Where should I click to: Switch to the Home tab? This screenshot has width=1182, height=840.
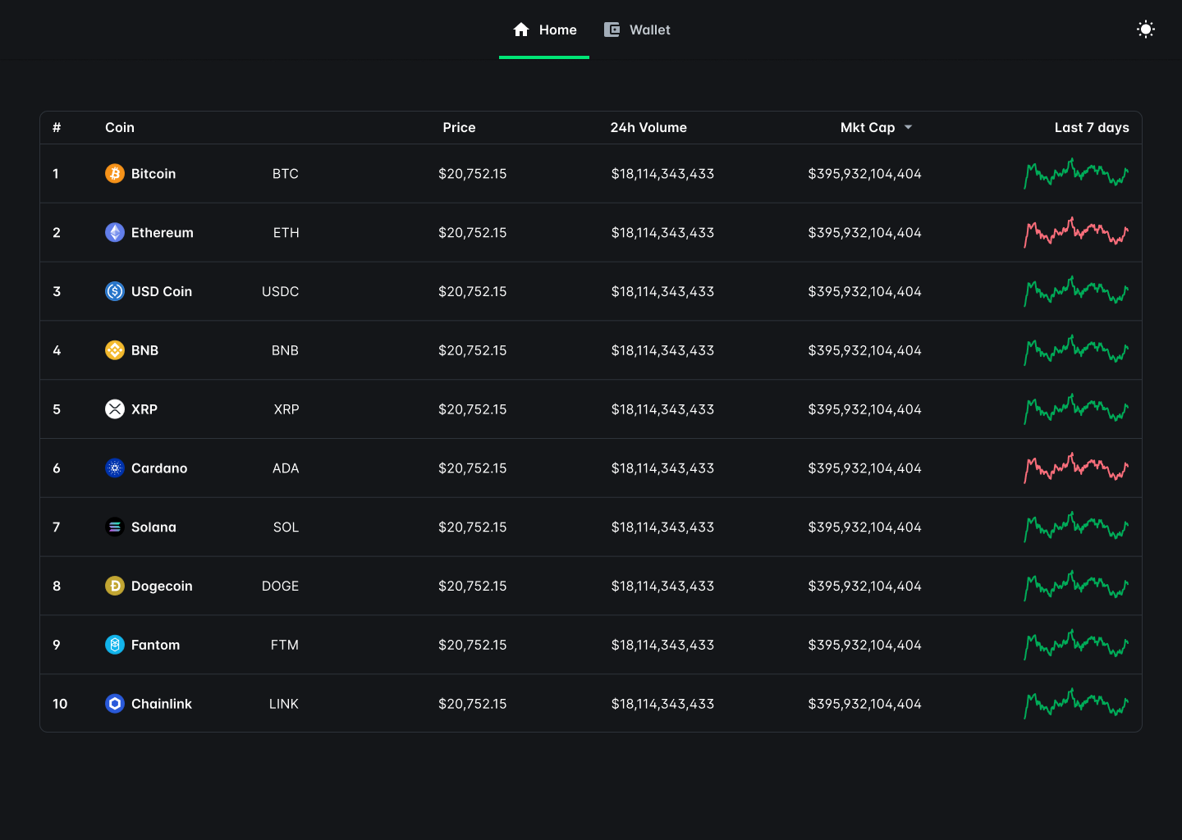(x=544, y=30)
